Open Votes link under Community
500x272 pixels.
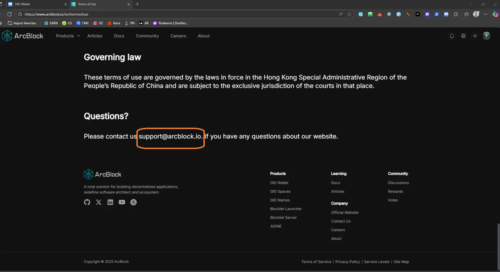point(393,200)
